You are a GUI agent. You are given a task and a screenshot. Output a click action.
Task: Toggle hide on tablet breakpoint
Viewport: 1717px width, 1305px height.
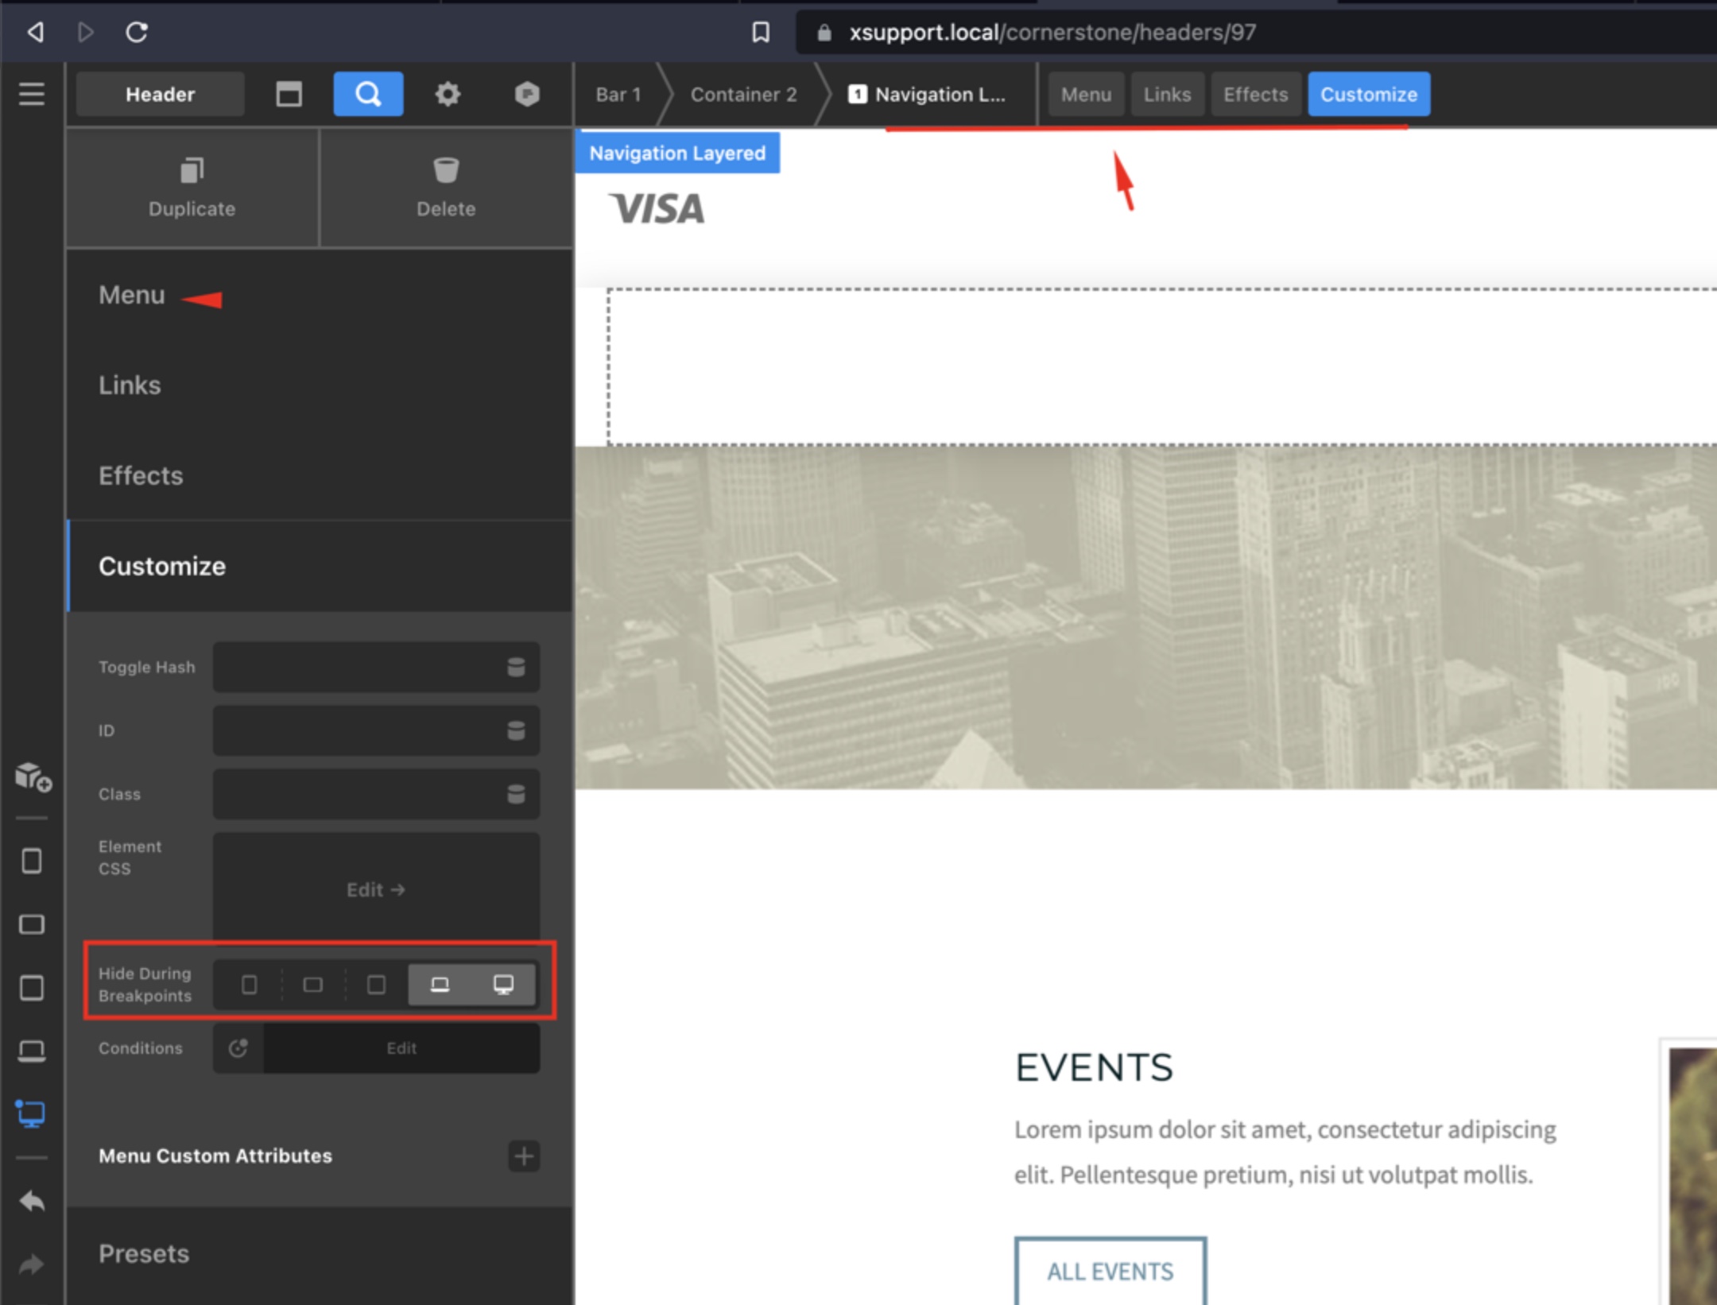point(377,985)
